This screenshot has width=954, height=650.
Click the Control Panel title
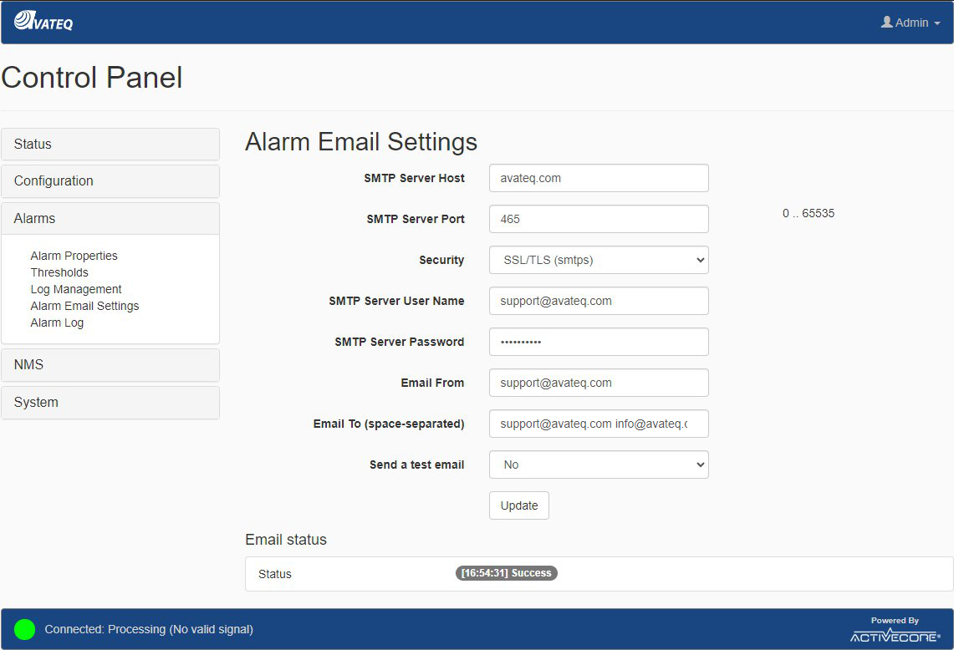pos(92,77)
